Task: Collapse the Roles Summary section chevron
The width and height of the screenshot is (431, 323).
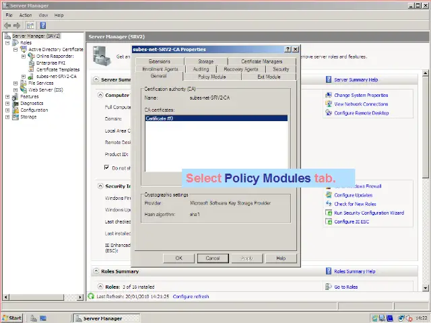Action: (x=96, y=271)
